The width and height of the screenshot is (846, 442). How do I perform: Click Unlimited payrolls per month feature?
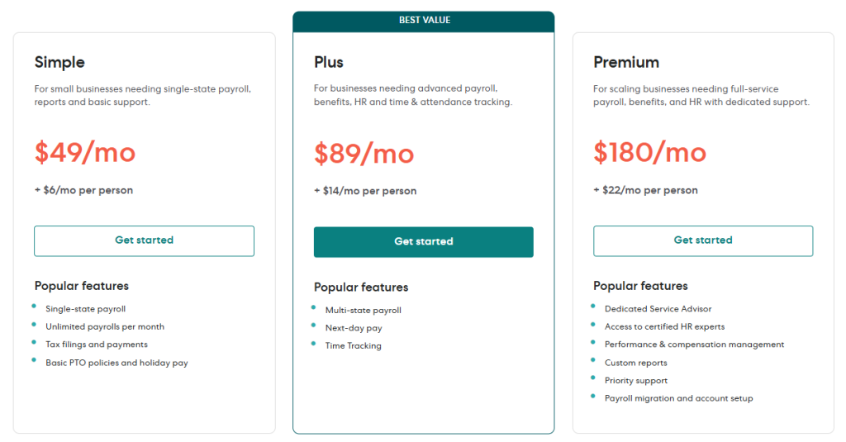pos(105,327)
